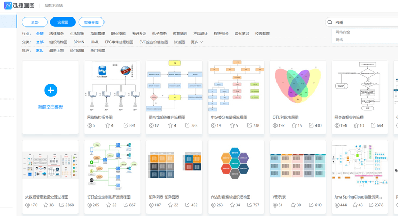The height and width of the screenshot is (216, 398).
Task: Open the 图书馆系统维护流程图 thumbnail
Action: coord(174,87)
